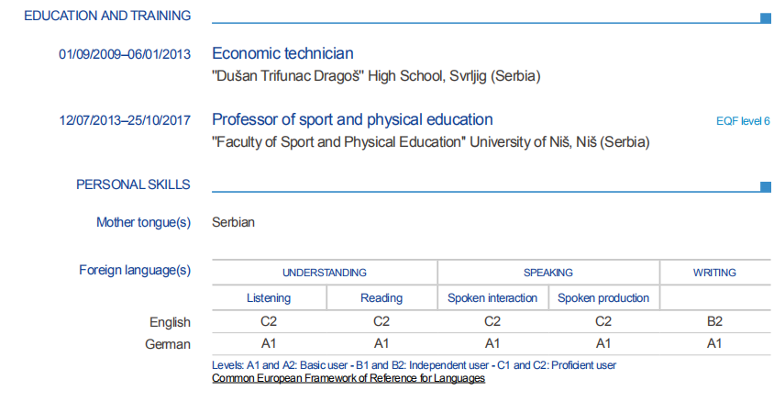Viewport: 774px width, 402px height.
Task: Click the Common European Framework of Reference link
Action: tap(348, 378)
